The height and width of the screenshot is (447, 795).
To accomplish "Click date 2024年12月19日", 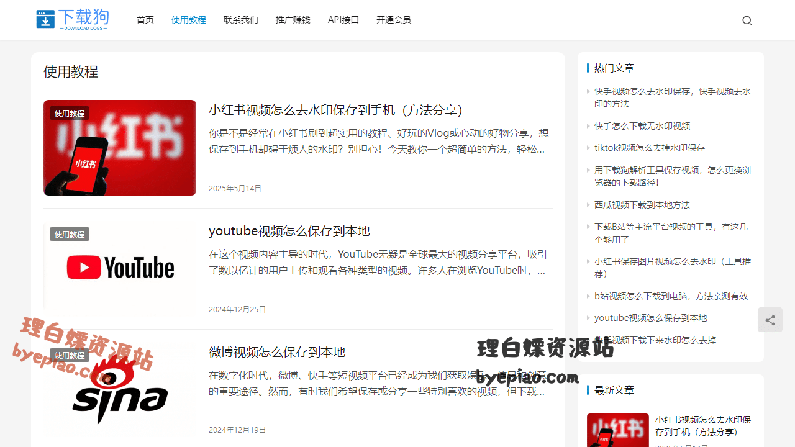I will [237, 430].
